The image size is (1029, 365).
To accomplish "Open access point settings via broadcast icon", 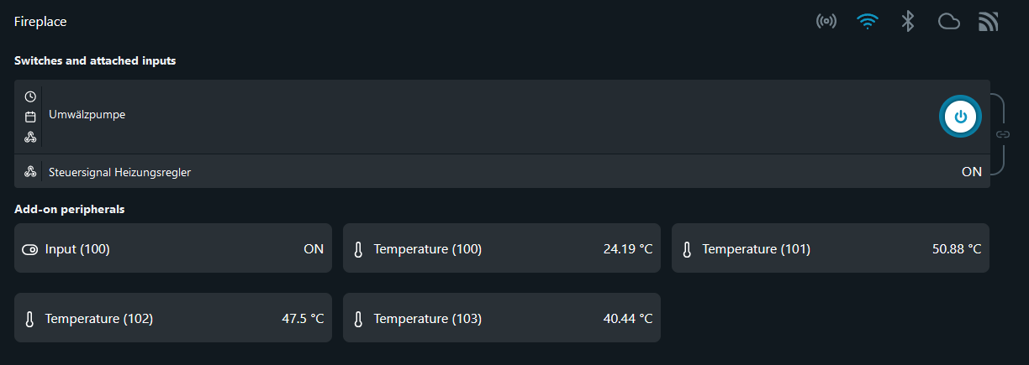I will click(826, 22).
